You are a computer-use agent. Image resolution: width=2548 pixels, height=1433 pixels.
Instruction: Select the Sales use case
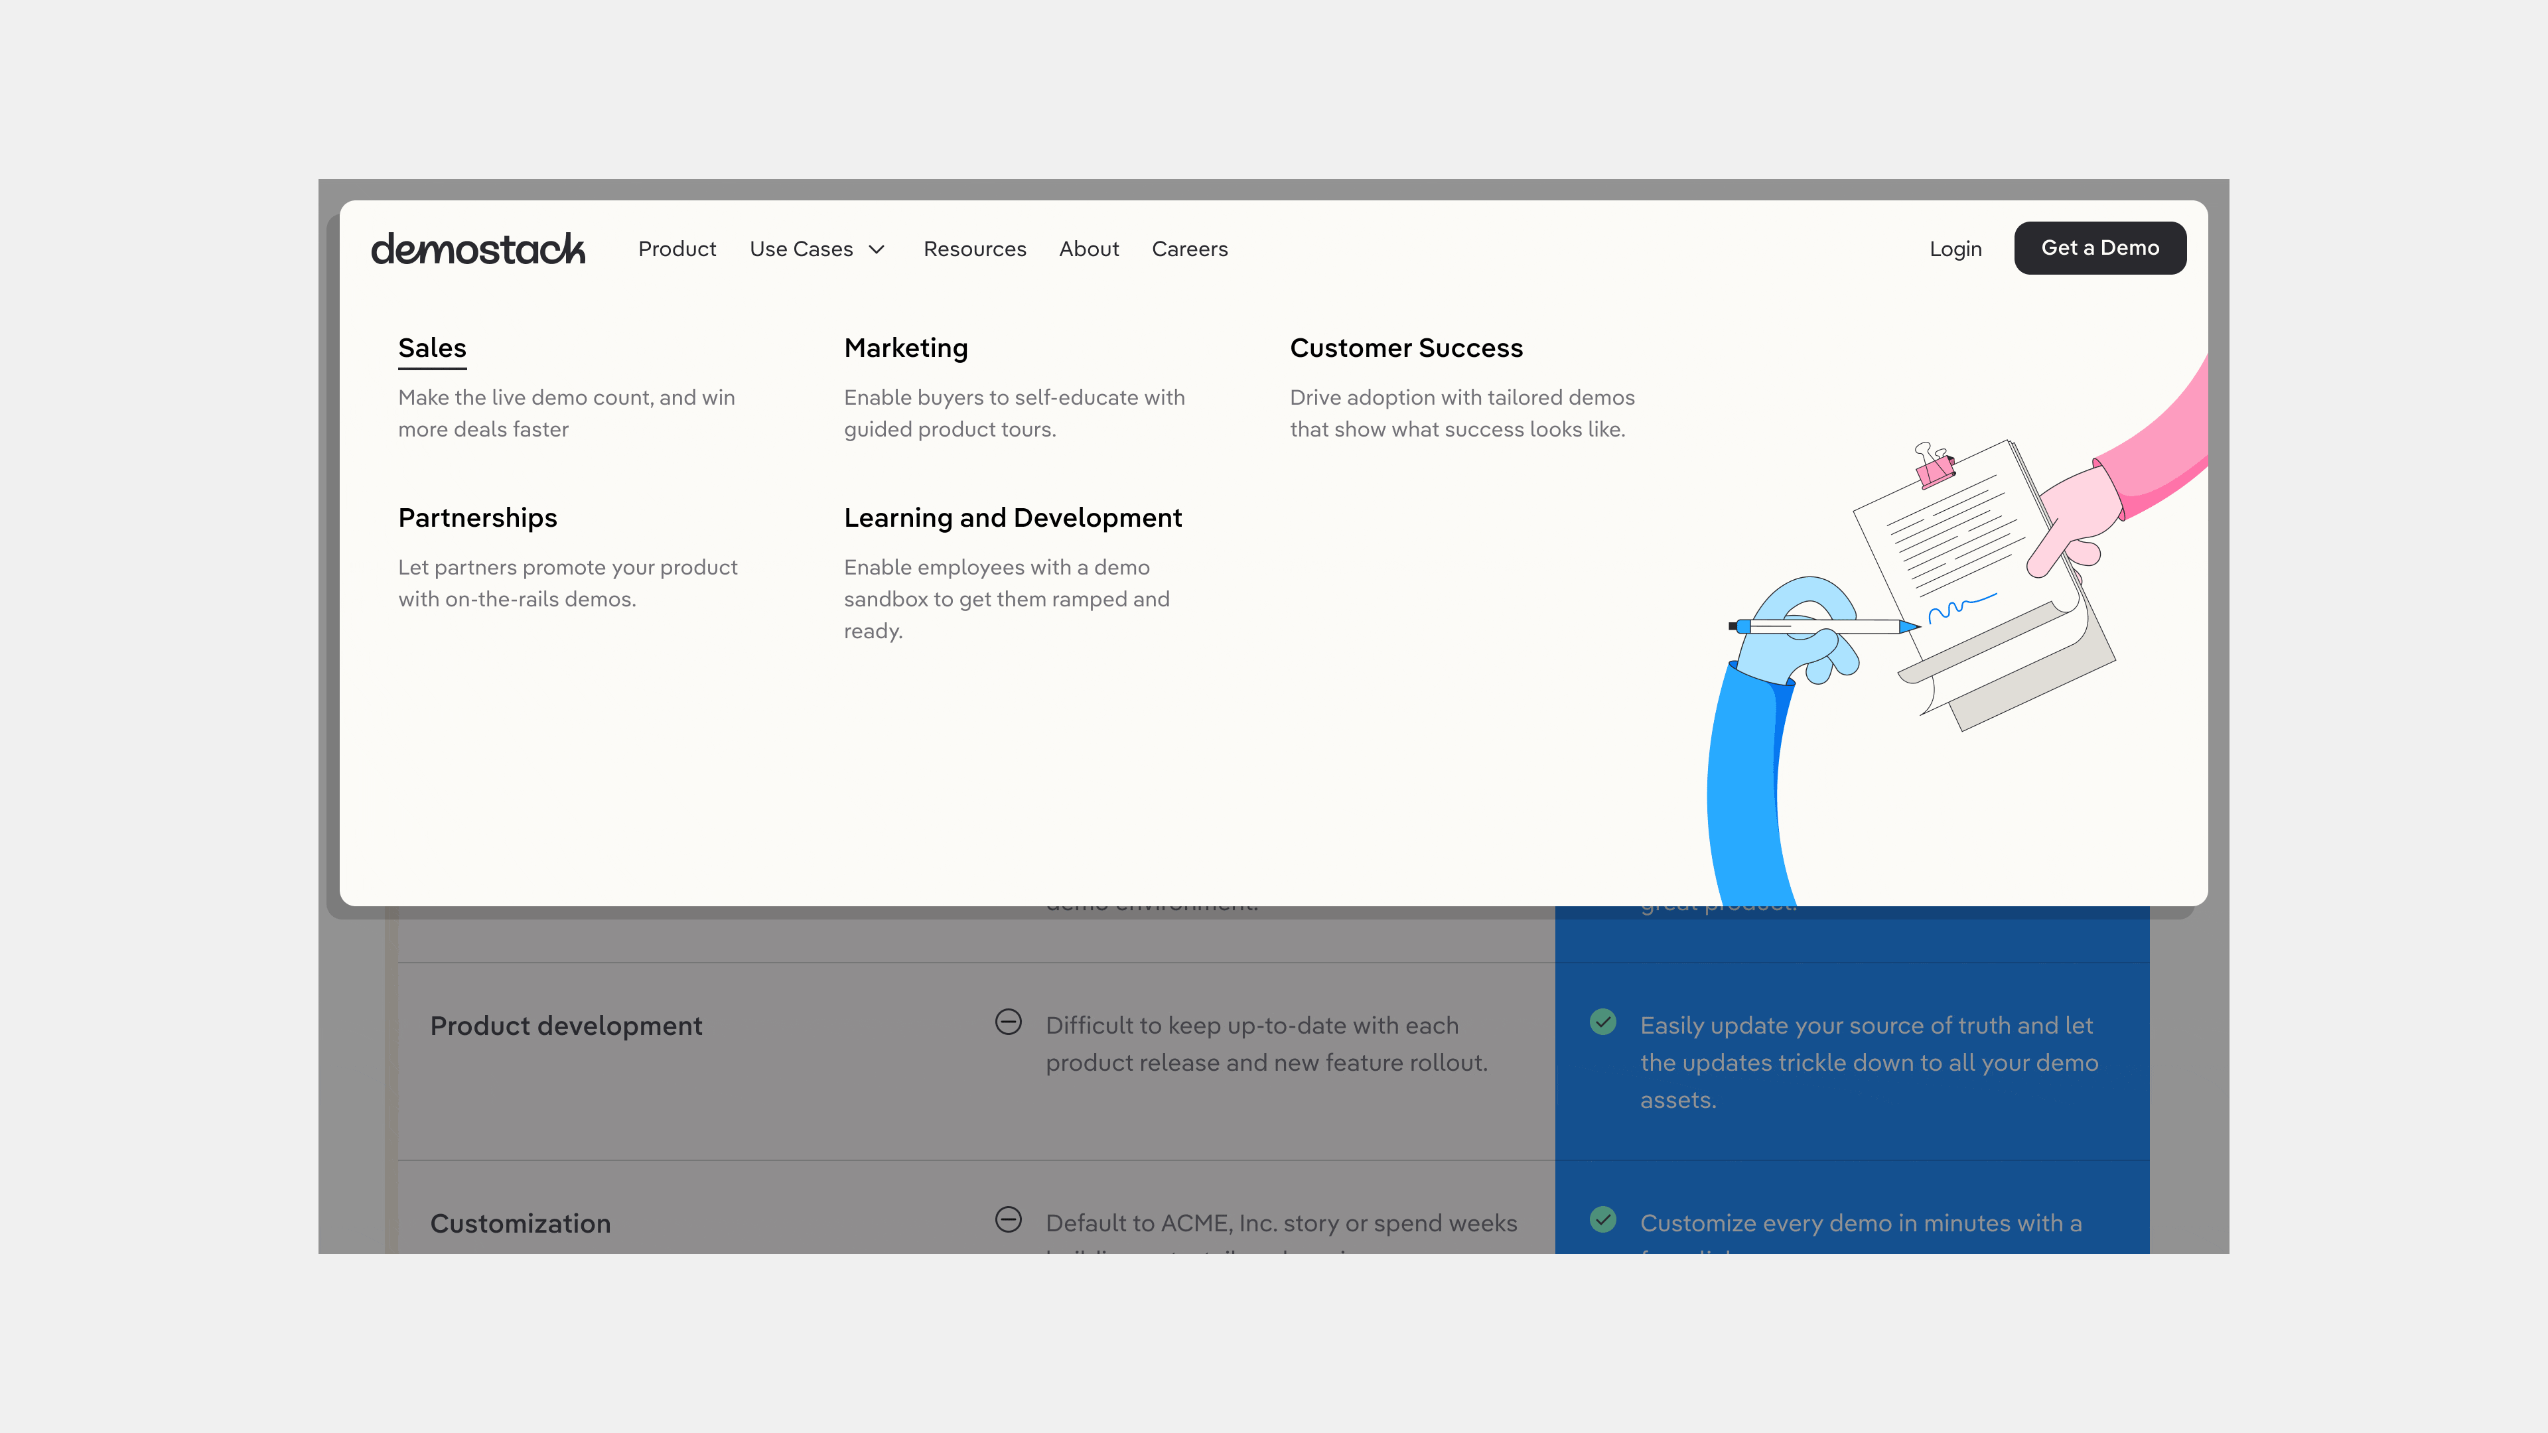pos(432,348)
